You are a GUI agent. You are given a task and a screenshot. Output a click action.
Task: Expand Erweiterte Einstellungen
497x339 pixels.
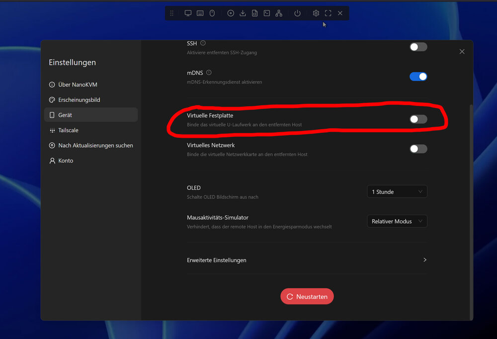307,260
